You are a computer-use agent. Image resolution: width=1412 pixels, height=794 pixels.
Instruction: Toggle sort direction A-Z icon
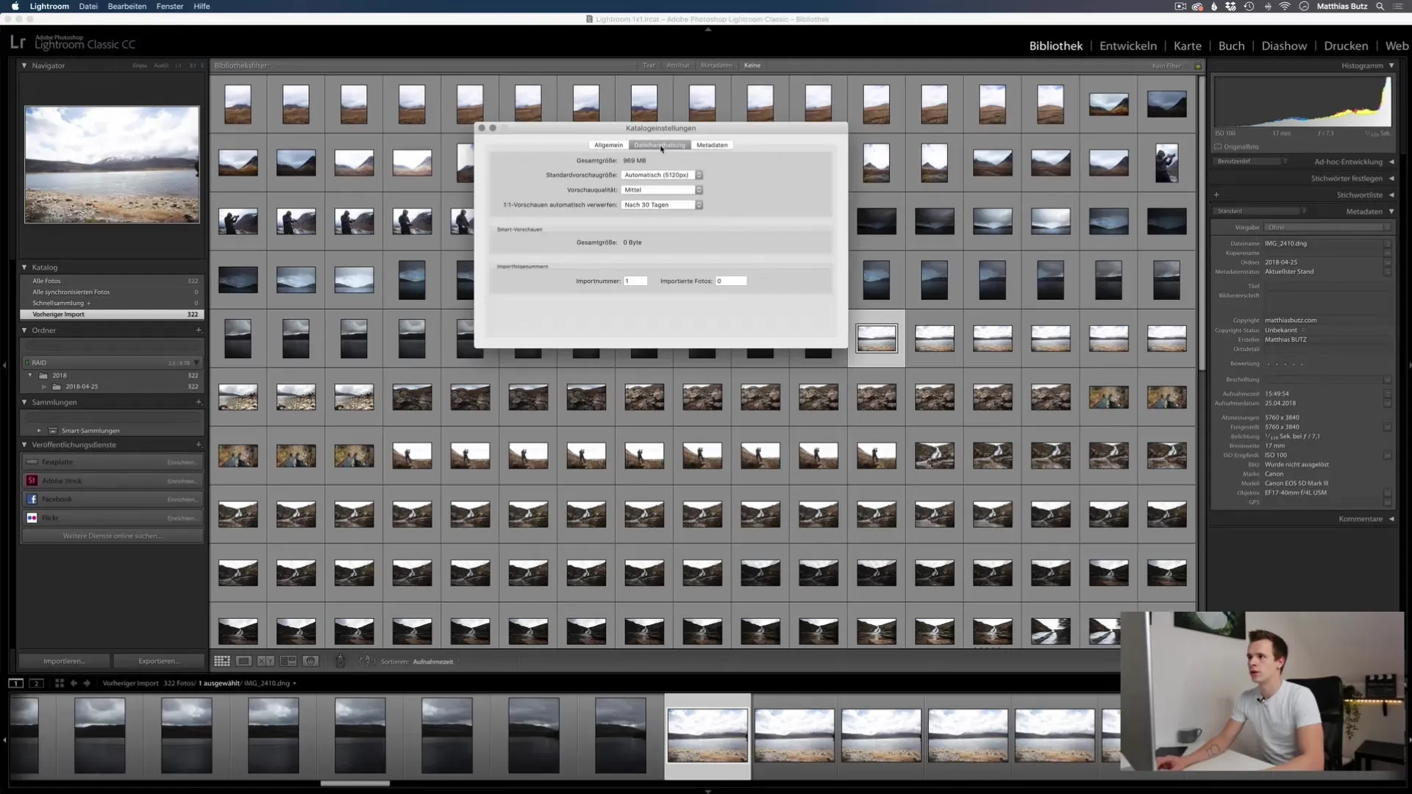[x=367, y=661]
